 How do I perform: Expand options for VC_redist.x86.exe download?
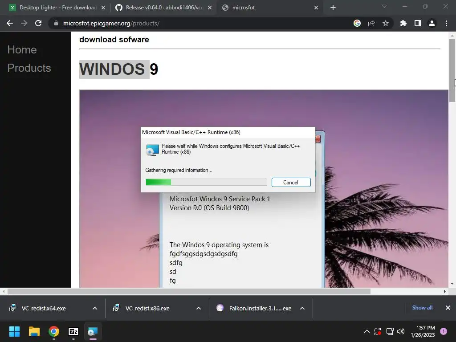coord(199,308)
